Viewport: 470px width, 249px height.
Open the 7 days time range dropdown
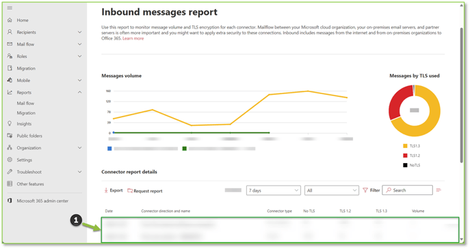274,190
